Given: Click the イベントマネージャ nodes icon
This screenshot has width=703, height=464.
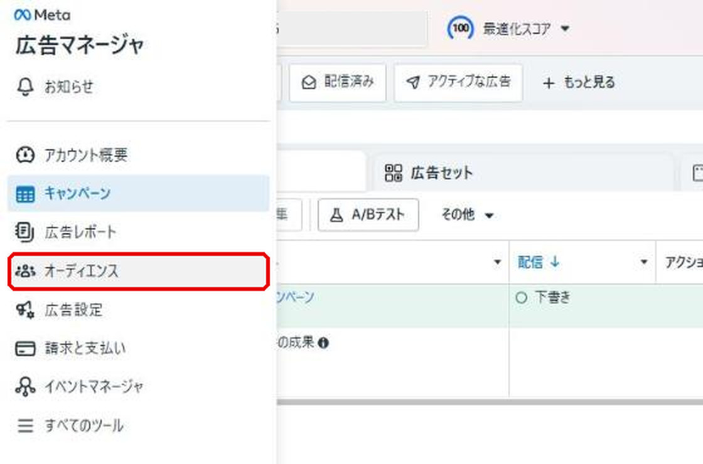Looking at the screenshot, I should [x=25, y=386].
